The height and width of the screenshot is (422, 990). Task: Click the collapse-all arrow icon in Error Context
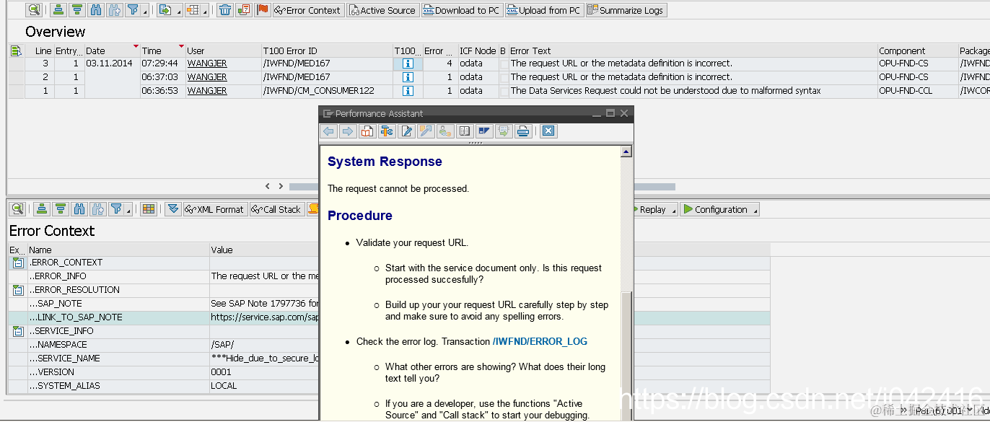click(172, 209)
